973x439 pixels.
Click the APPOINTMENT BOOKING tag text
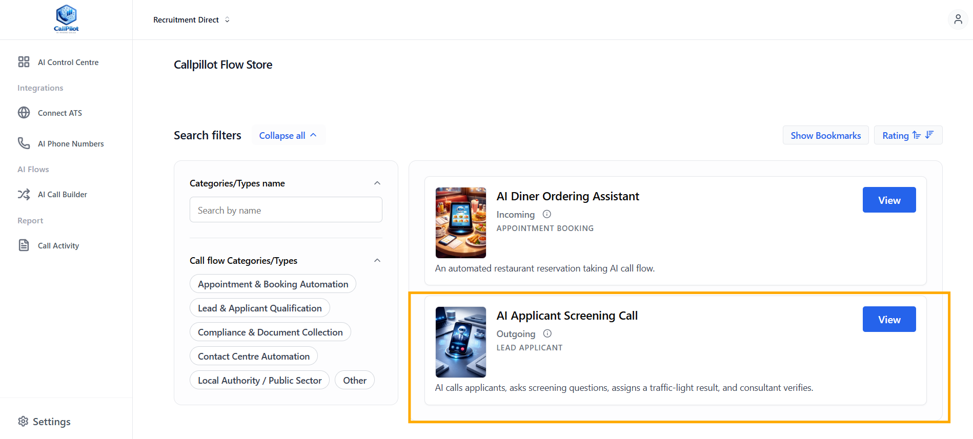tap(545, 228)
